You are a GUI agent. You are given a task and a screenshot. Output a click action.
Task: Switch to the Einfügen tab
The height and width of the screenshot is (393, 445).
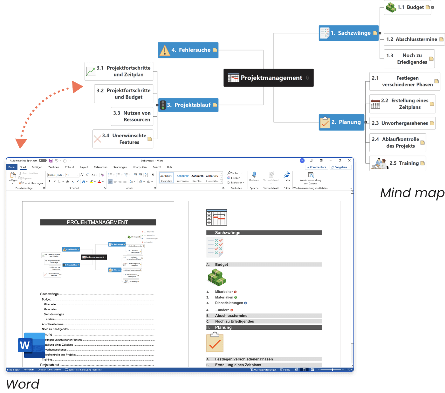tap(37, 167)
